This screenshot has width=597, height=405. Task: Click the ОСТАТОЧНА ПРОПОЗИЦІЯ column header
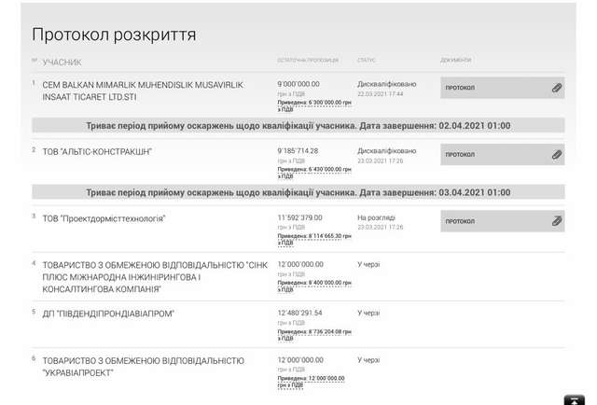[309, 61]
